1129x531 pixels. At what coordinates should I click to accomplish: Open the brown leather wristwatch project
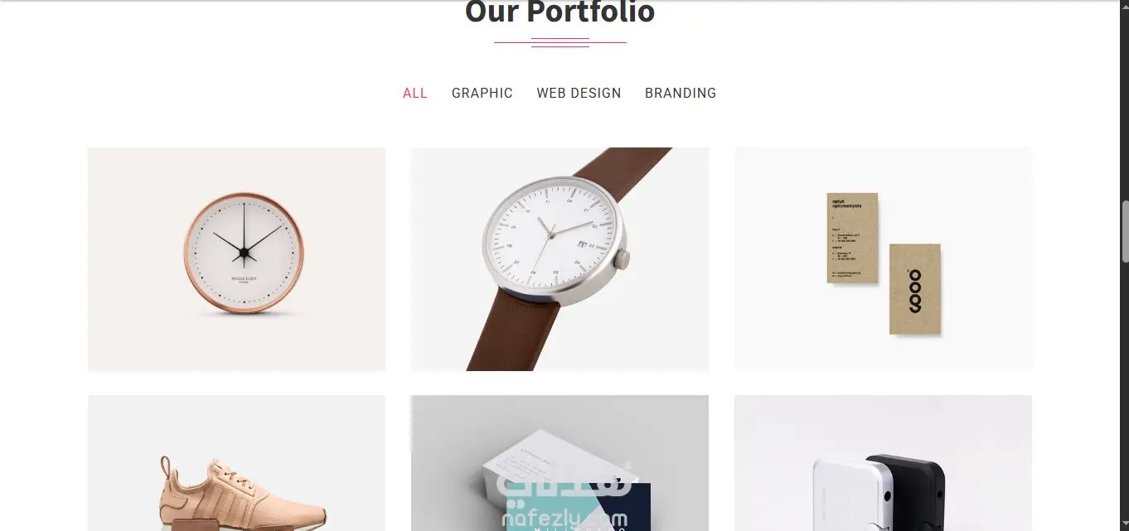560,258
